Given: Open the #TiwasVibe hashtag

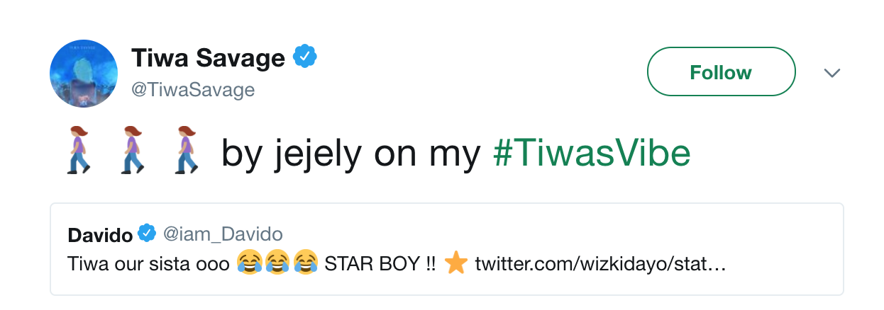Looking at the screenshot, I should coord(592,152).
